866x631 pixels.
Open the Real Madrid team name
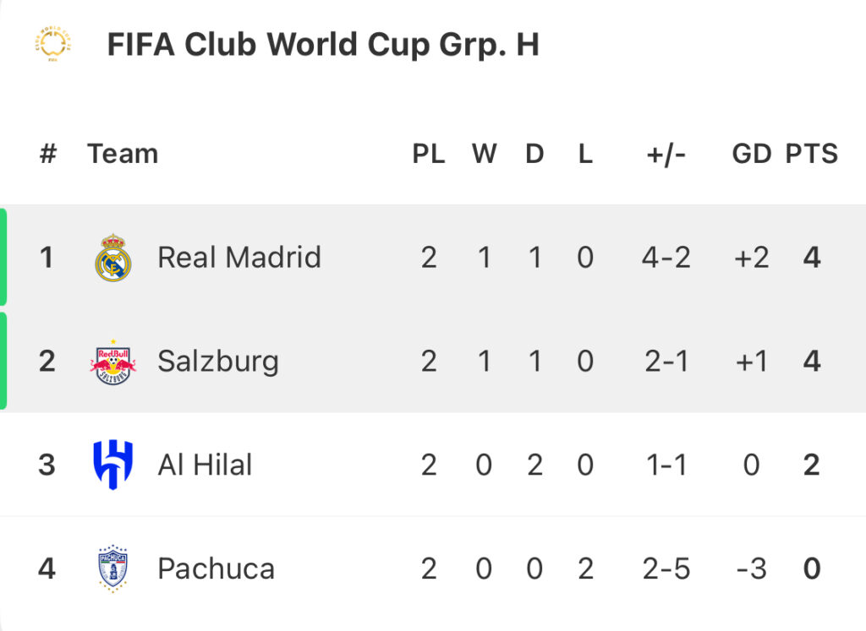(x=239, y=258)
